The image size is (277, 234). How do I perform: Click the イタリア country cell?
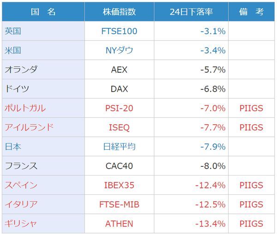click(x=21, y=205)
